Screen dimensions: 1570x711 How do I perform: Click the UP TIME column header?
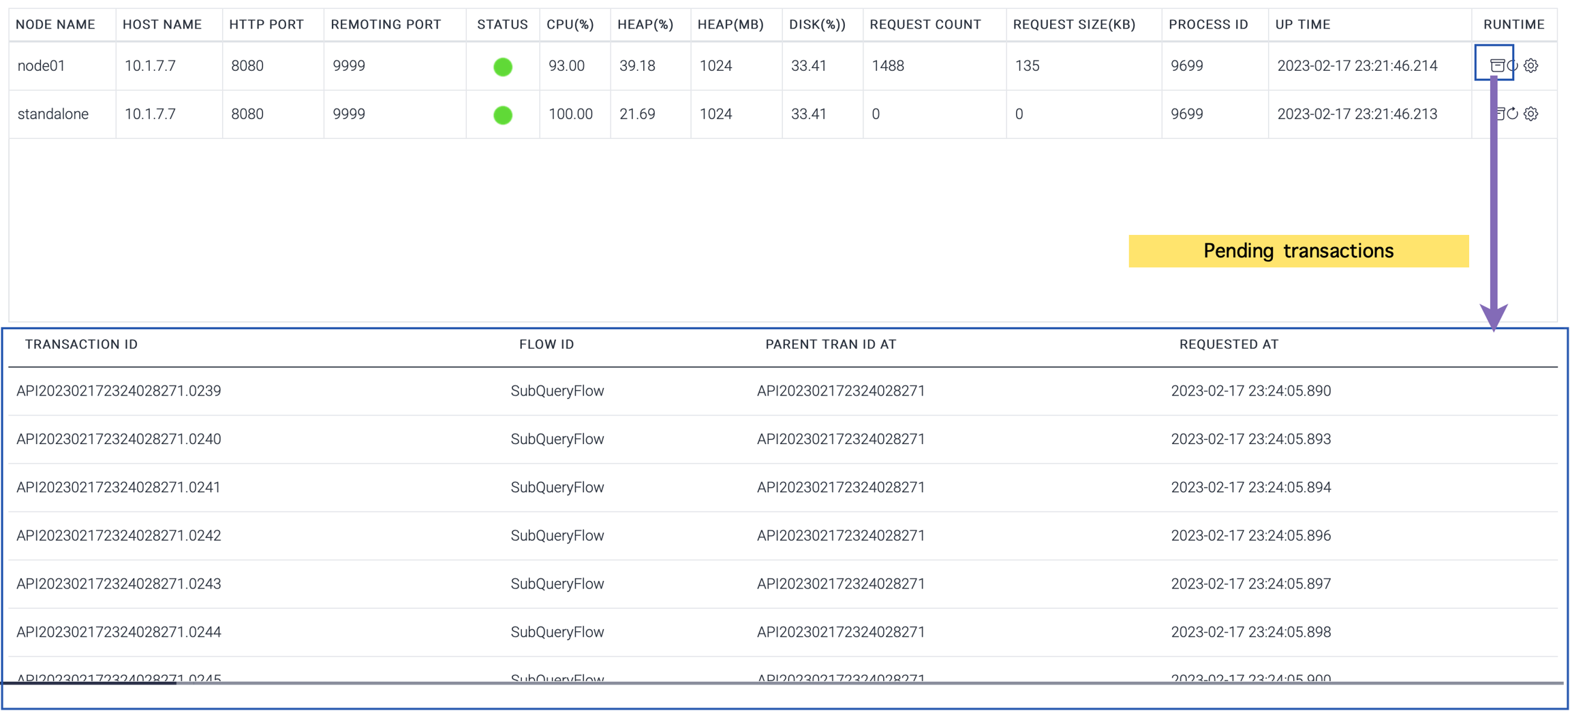(1302, 25)
